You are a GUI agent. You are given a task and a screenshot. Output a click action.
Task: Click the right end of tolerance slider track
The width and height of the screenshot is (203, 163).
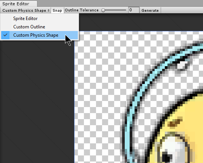click(126, 10)
